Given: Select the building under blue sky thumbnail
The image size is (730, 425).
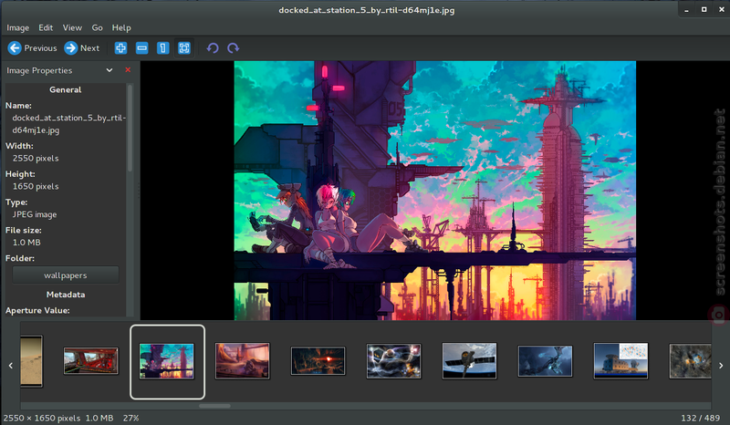Looking at the screenshot, I should click(x=620, y=361).
